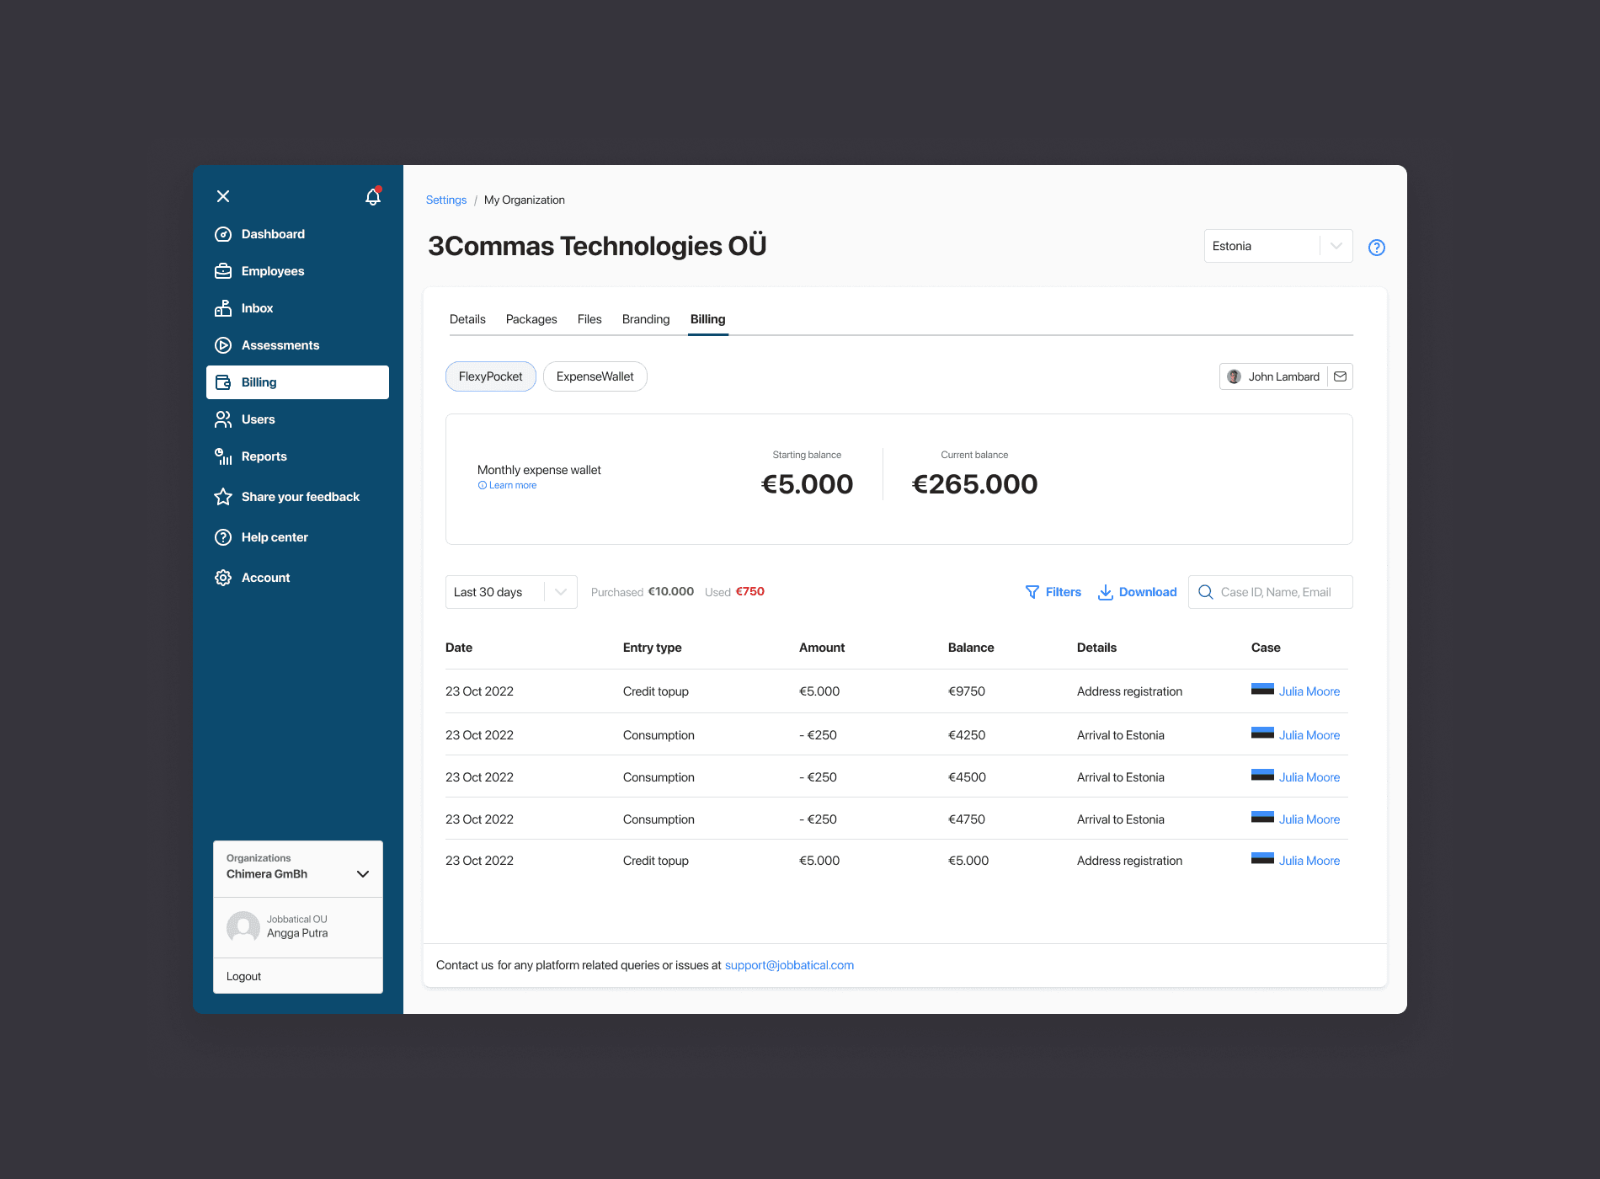Click the My Organization breadcrumb text
1600x1179 pixels.
525,200
